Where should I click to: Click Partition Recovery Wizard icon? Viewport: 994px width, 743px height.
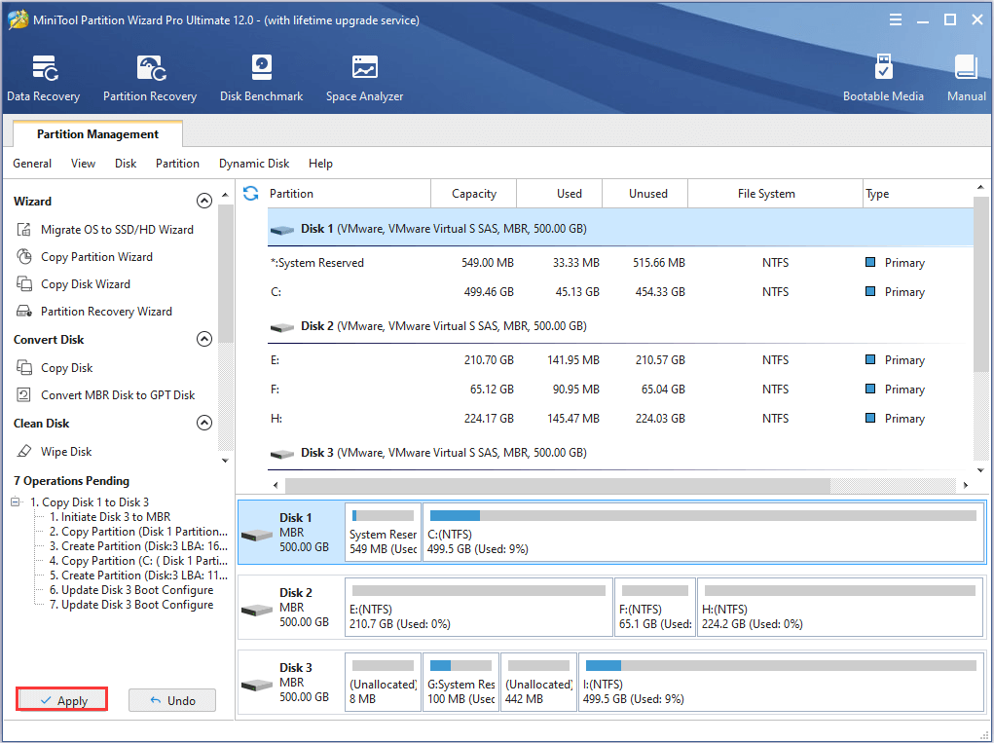(x=24, y=312)
